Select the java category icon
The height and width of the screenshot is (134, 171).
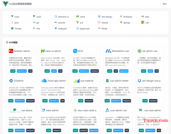[x=12, y=22]
